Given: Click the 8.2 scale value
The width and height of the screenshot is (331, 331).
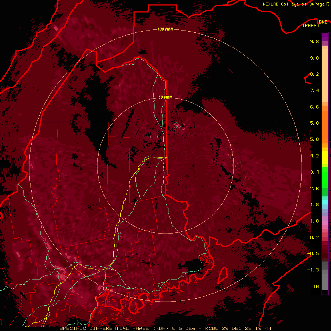Looking at the screenshot, I should pyautogui.click(x=314, y=74).
